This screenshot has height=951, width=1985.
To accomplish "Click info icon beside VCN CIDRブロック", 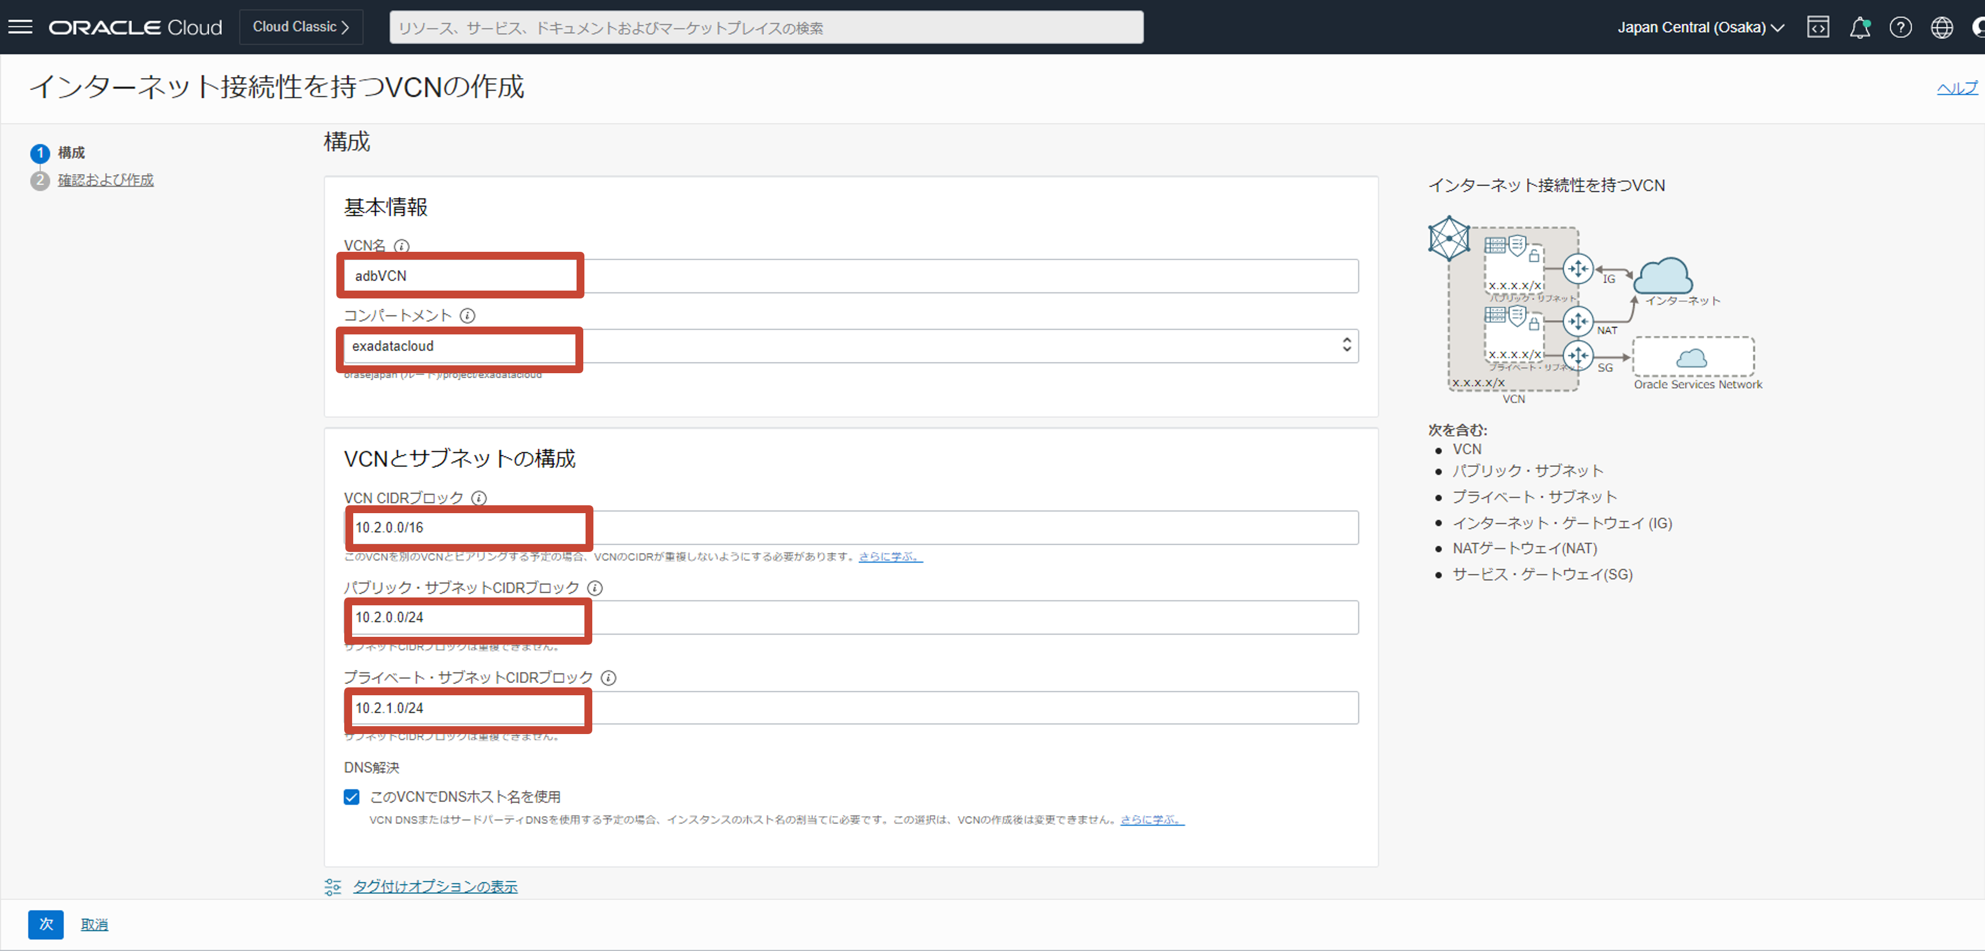I will [x=479, y=497].
